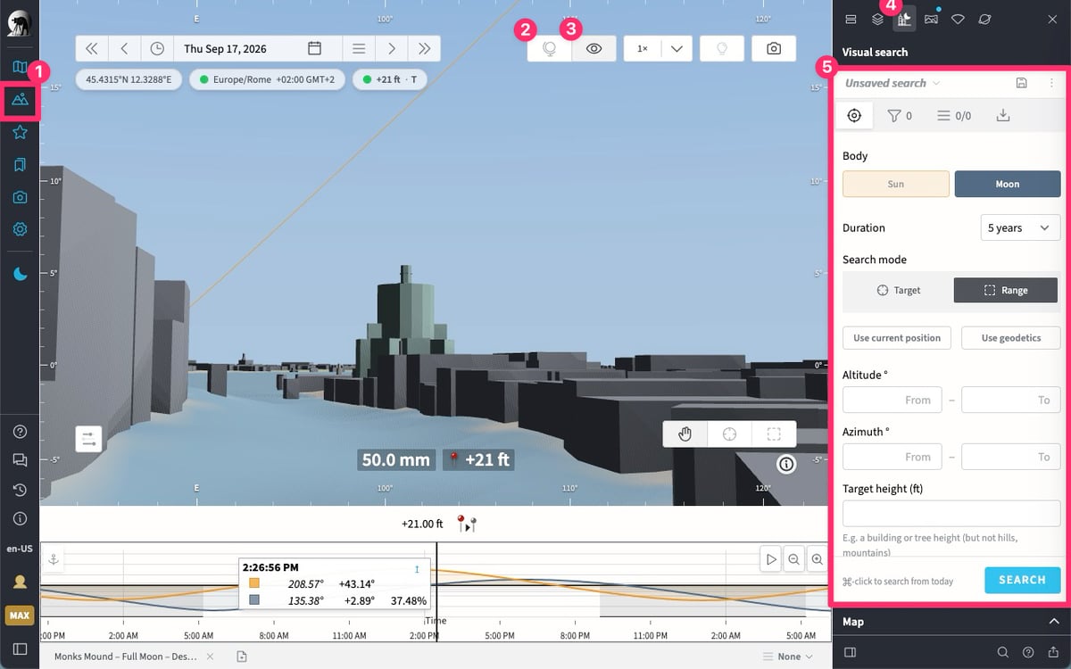
Task: Jump forward with the double right chevron
Action: [424, 48]
